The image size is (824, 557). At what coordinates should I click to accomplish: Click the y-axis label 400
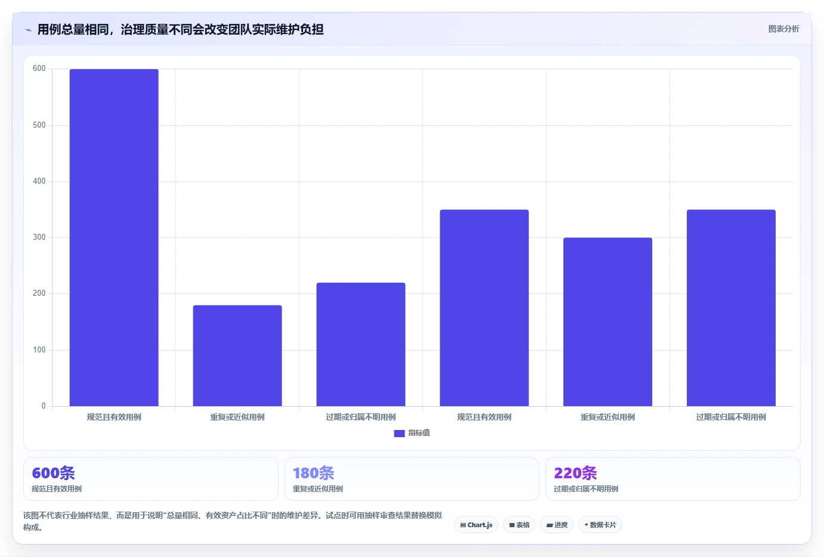click(39, 181)
